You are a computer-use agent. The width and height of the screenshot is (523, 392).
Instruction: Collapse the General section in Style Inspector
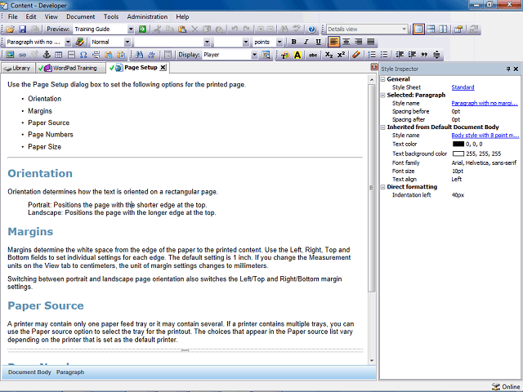click(383, 79)
